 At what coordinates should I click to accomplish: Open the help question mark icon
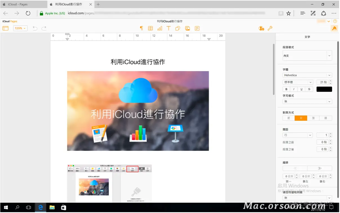335,21
